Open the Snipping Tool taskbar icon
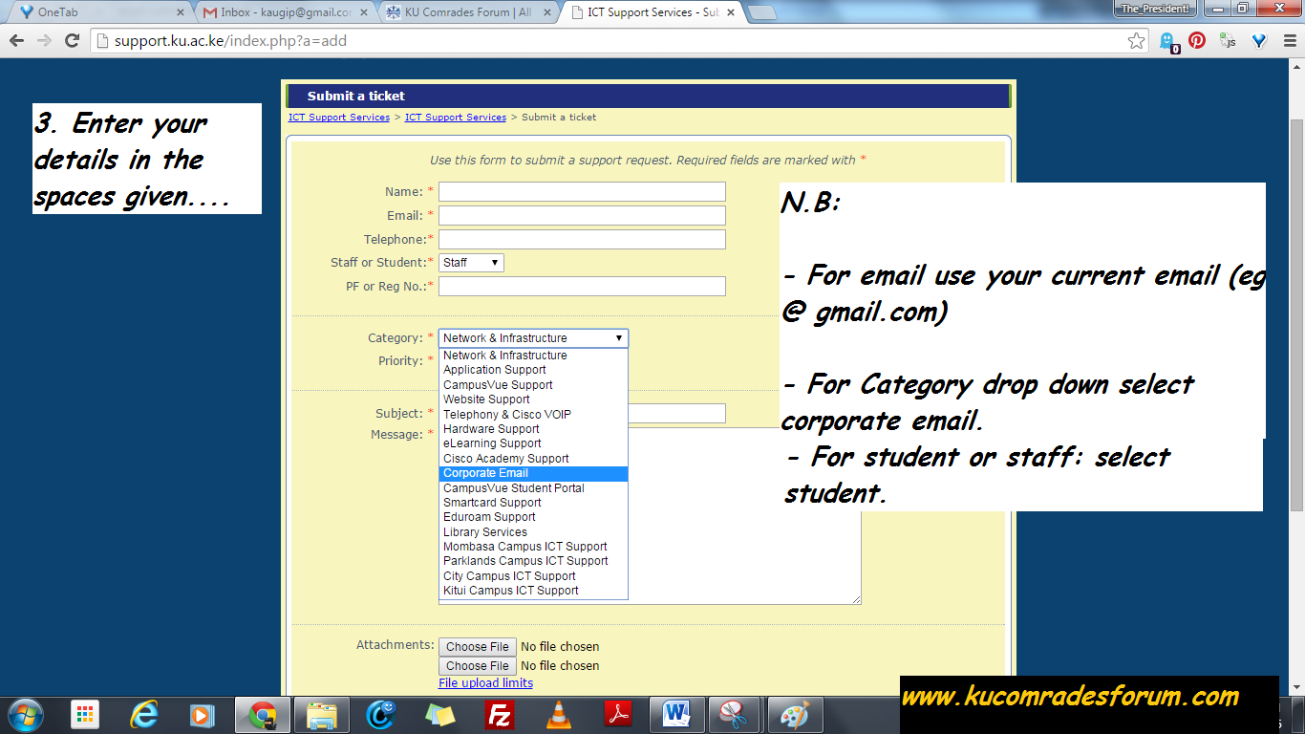1305x734 pixels. point(735,715)
